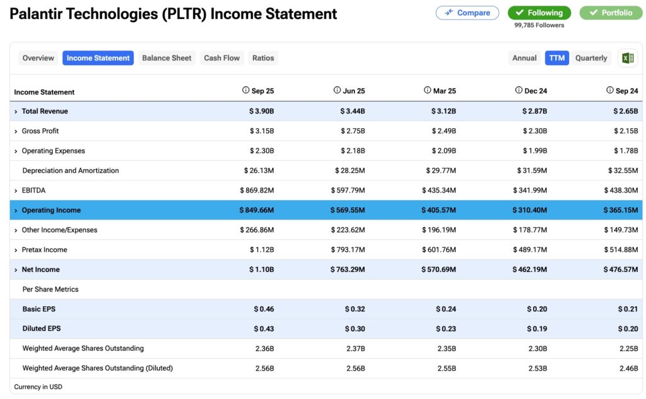Click info icon beside Dec 24 column
The width and height of the screenshot is (646, 399).
(519, 90)
